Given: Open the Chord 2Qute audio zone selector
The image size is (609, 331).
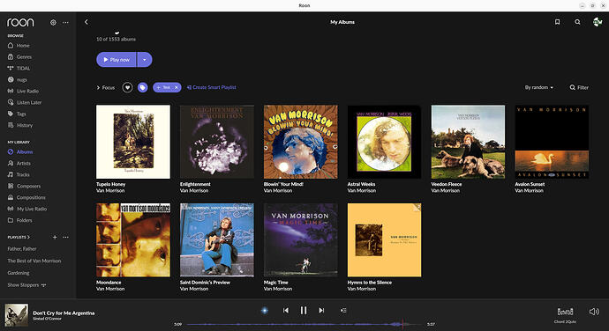Looking at the screenshot, I should click(565, 315).
